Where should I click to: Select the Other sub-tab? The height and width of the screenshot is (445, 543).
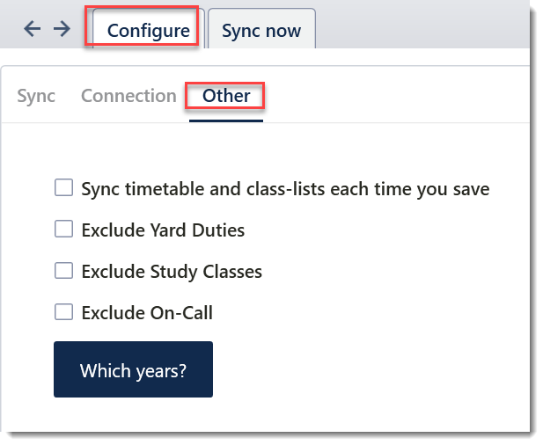coord(226,96)
